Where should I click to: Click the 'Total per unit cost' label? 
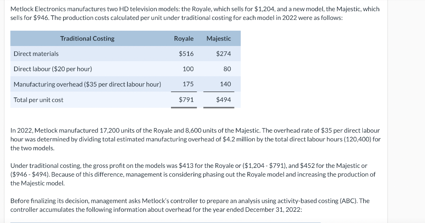[39, 100]
